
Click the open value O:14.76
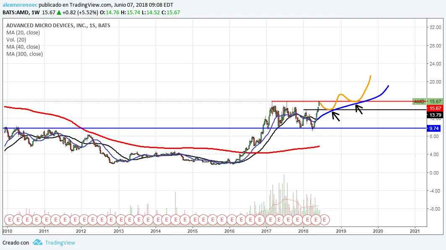(x=110, y=13)
